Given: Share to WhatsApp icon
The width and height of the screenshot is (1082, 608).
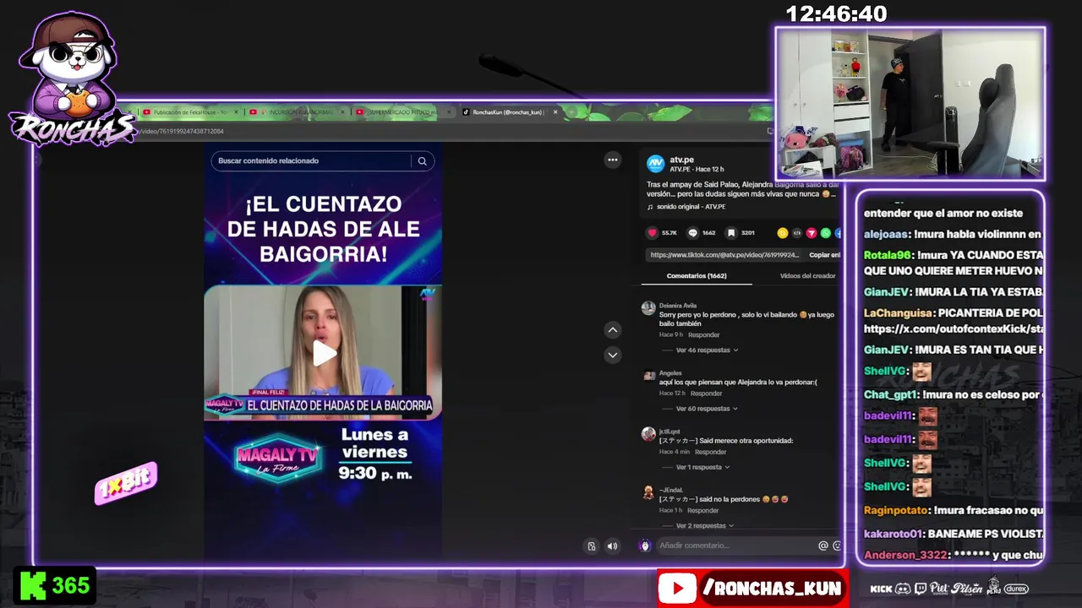Looking at the screenshot, I should click(x=826, y=233).
